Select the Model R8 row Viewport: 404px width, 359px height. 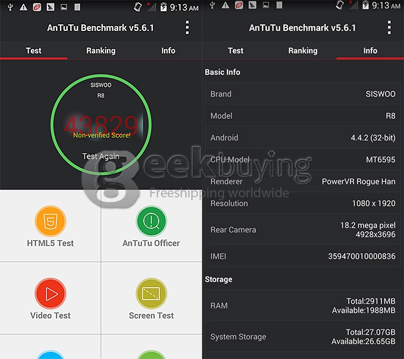[303, 116]
